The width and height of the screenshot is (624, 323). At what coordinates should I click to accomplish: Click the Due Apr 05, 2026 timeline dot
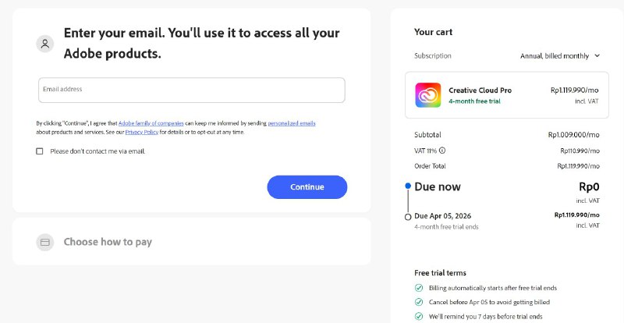point(408,216)
